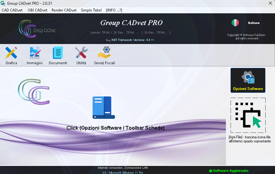The height and width of the screenshot is (174, 275).
Task: Click the Italiano language label
Action: (x=253, y=23)
